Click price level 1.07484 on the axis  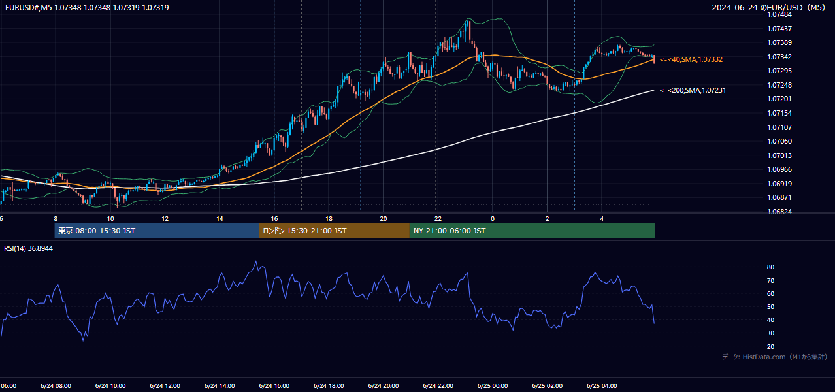pos(779,14)
